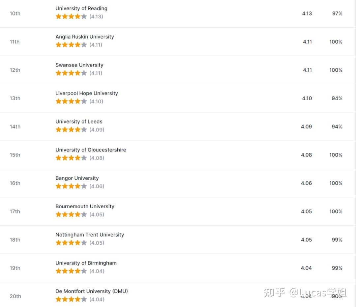Click De Montfort University star rating
The width and height of the screenshot is (356, 307).
pos(71,300)
